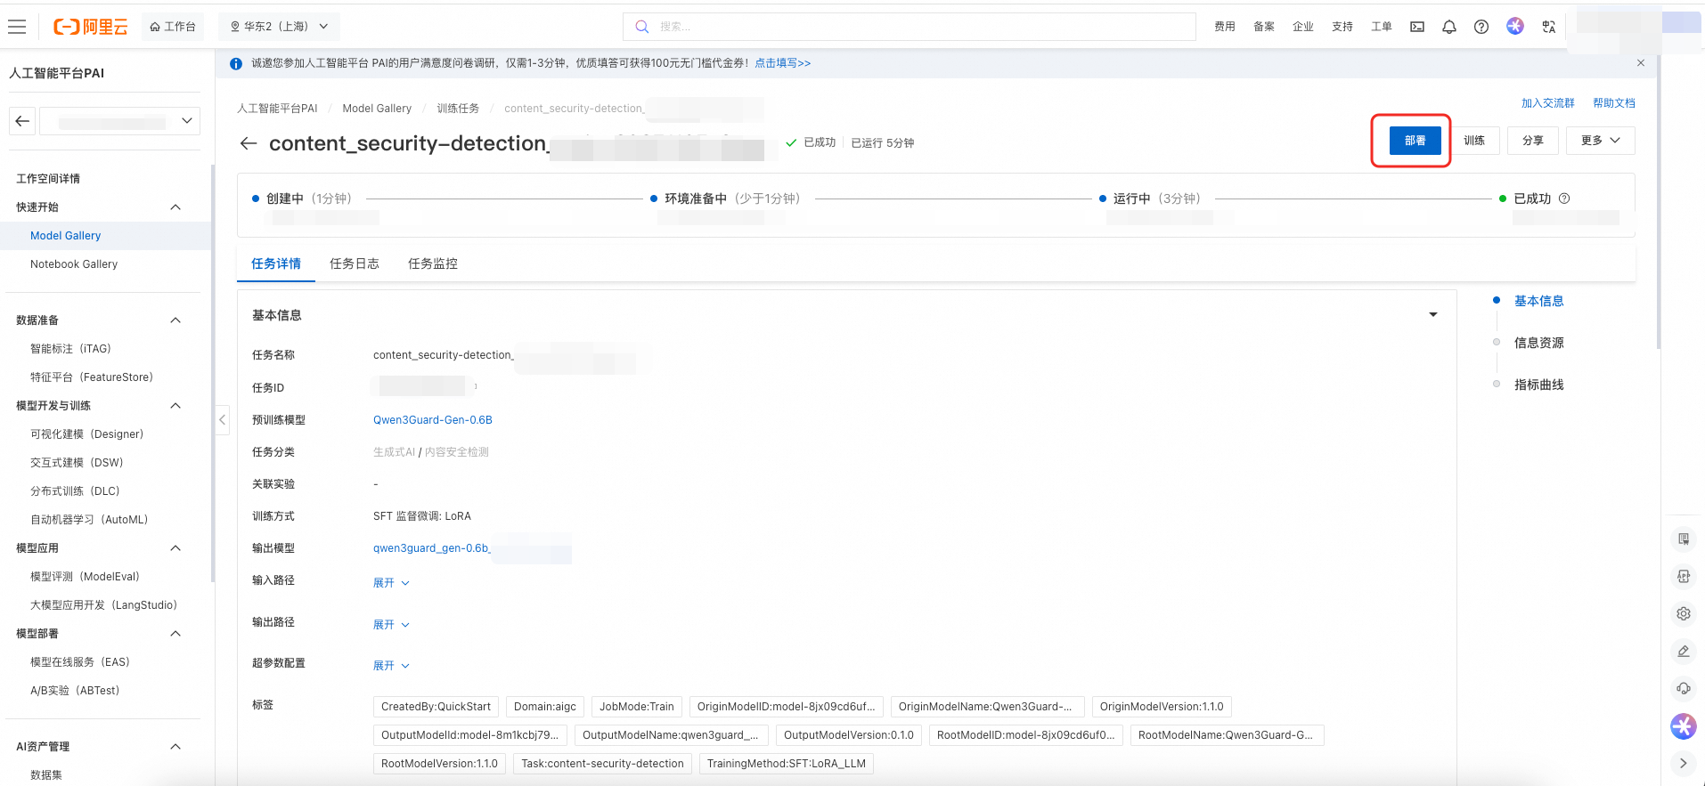The image size is (1705, 786).
Task: Expand the 超参数配置 details
Action: [391, 666]
